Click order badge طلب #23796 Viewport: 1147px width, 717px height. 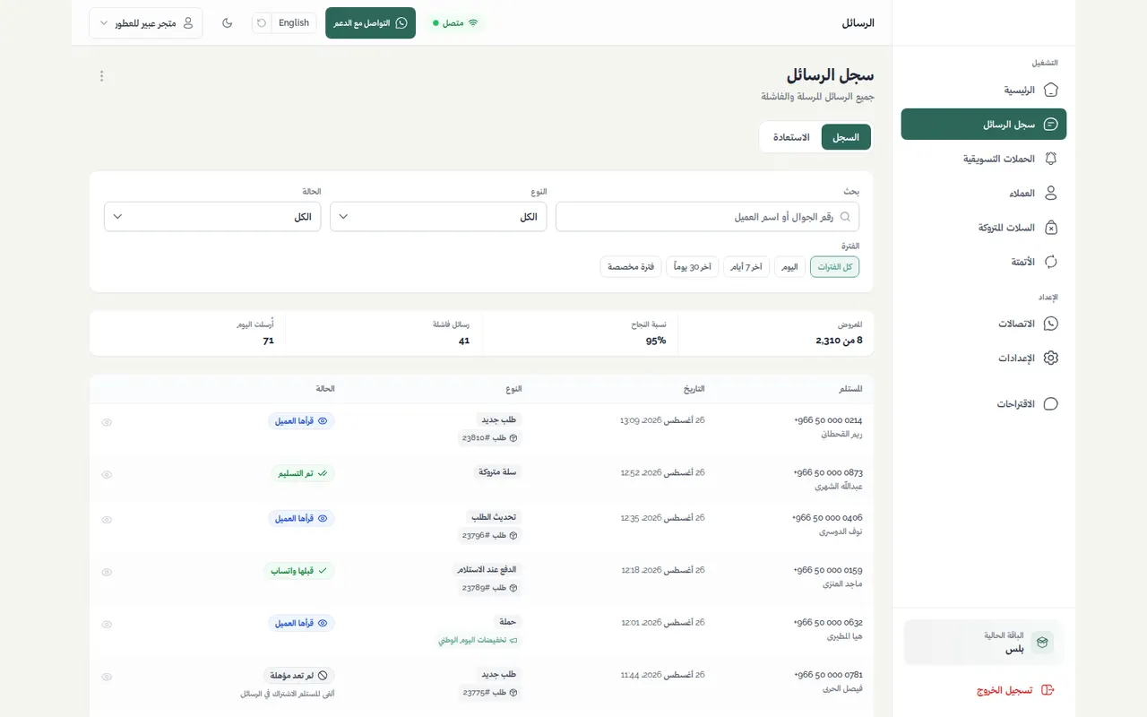(489, 535)
